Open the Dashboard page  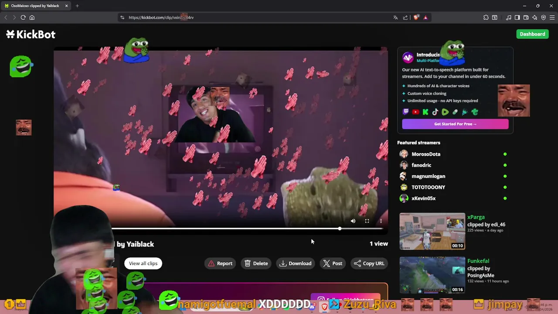pos(532,34)
